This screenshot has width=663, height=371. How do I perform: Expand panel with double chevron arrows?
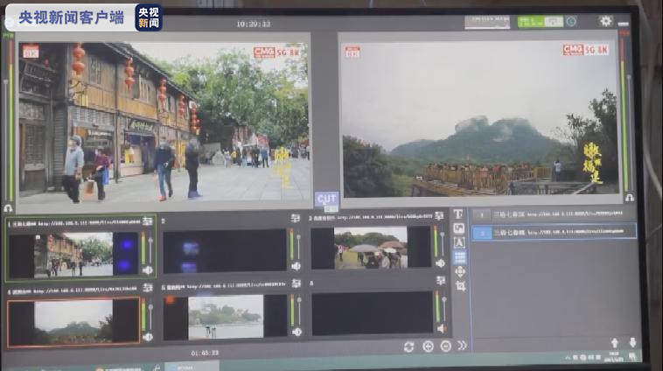[462, 346]
